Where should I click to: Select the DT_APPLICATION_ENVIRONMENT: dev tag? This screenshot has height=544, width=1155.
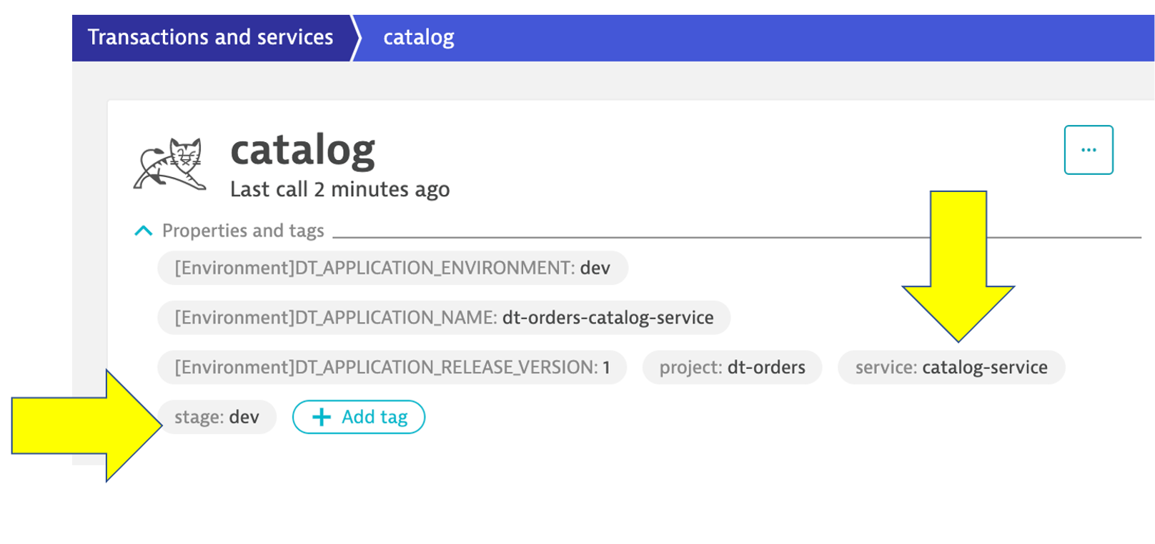[x=392, y=268]
